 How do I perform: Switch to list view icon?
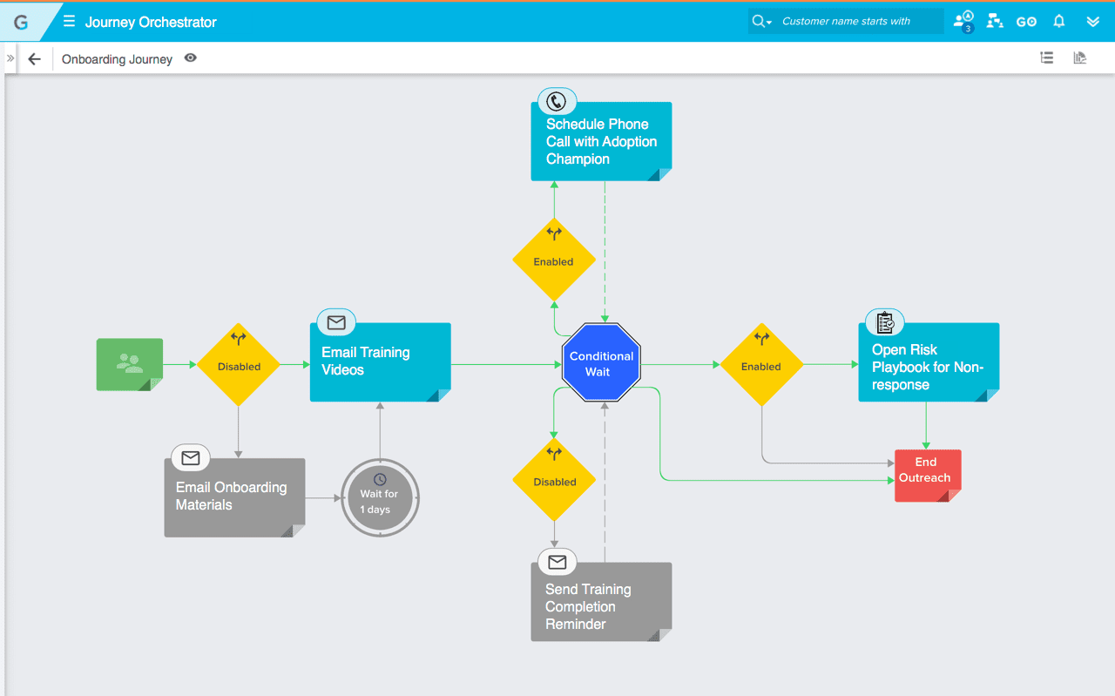(1047, 58)
